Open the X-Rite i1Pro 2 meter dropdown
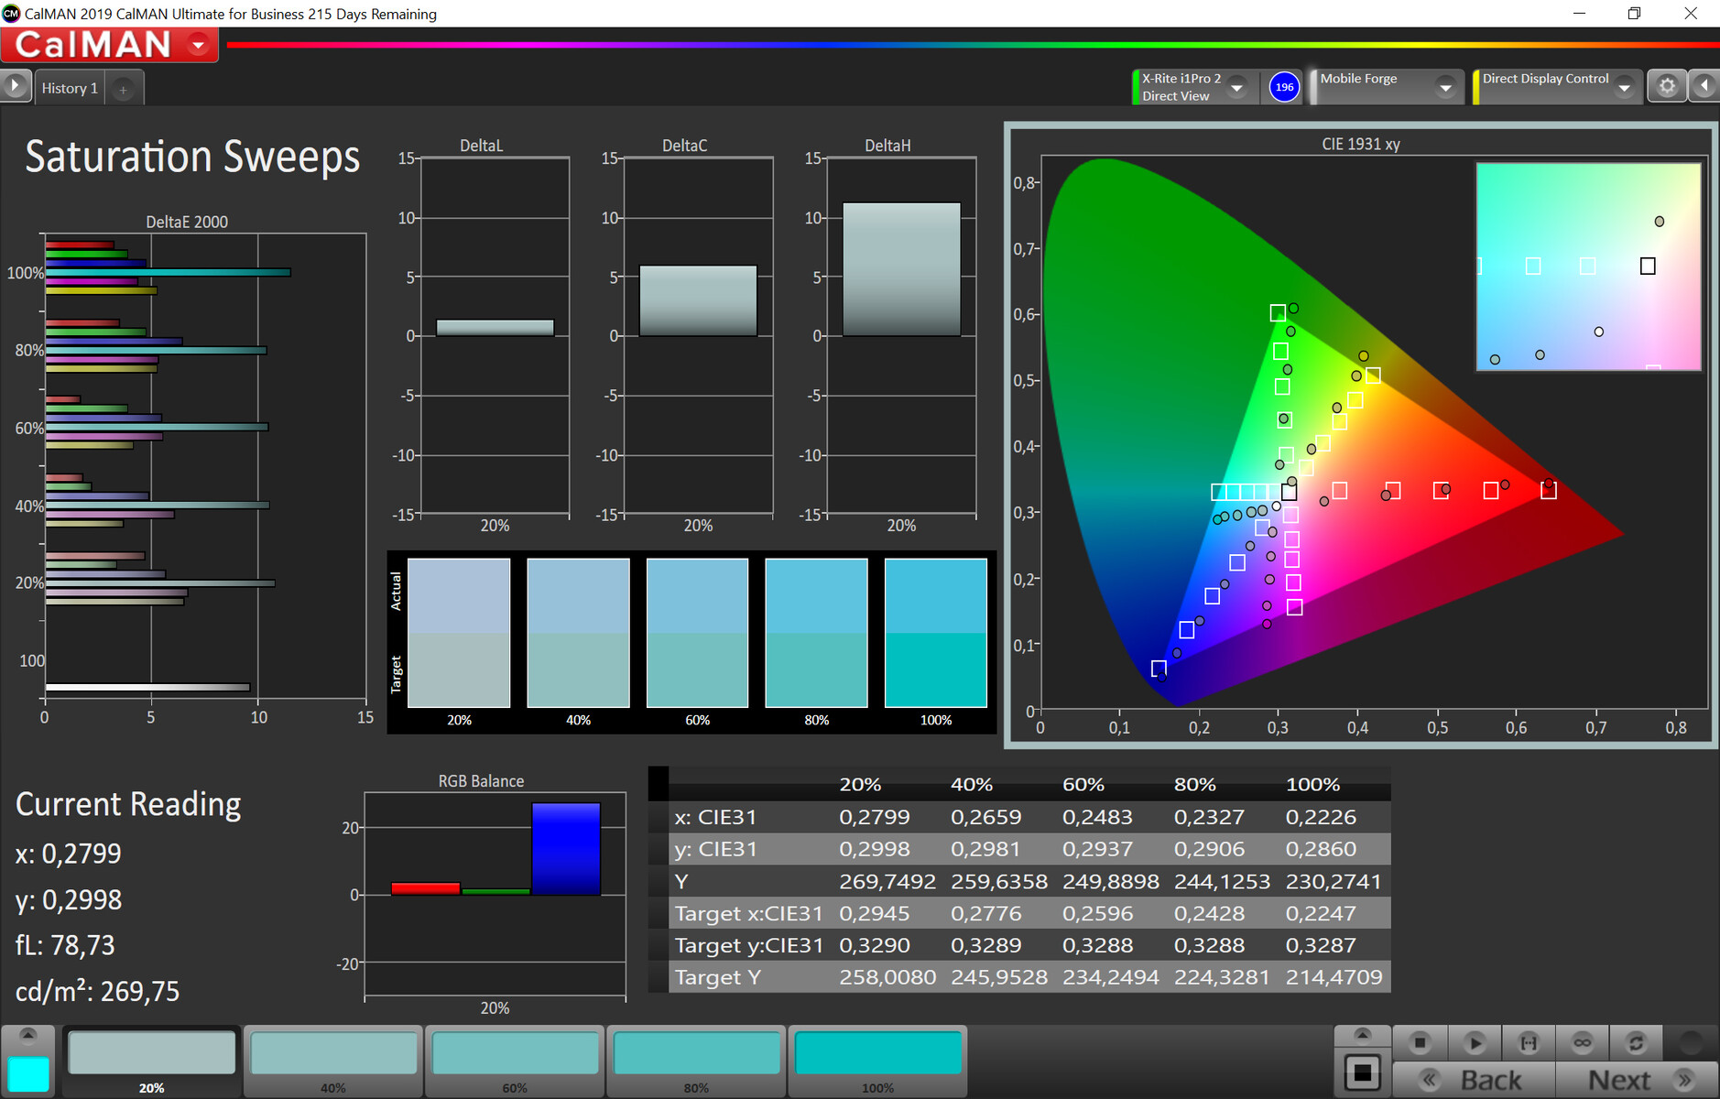Image resolution: width=1720 pixels, height=1099 pixels. coord(1236,88)
